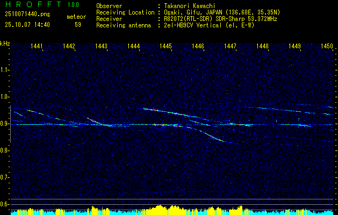Click the 0.6 frequency axis label
Viewport: 338px width, 215px height.
(x=5, y=204)
